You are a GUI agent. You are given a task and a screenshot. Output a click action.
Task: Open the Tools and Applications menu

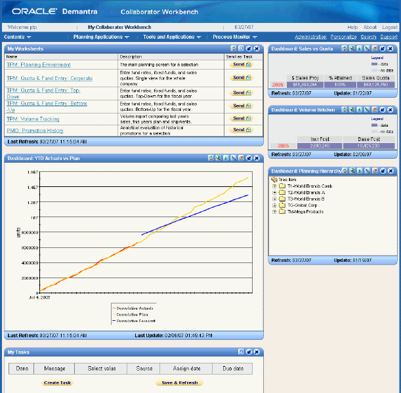172,37
